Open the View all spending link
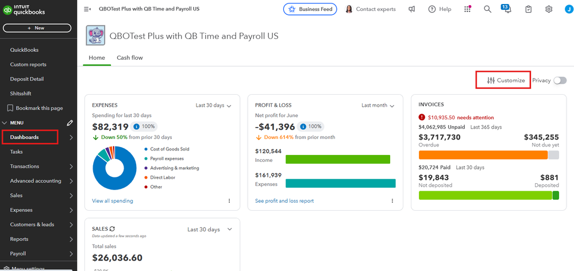 [112, 201]
